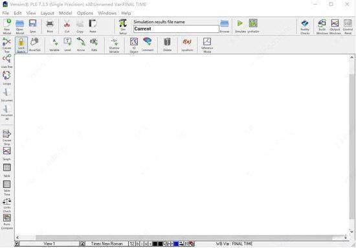Click the blue color swatch in status bar
Viewport: 356px width, 248px height.
click(x=176, y=243)
